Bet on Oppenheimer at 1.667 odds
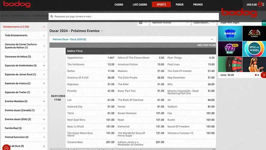Viewport: 266px width, 150px height. pos(90,58)
